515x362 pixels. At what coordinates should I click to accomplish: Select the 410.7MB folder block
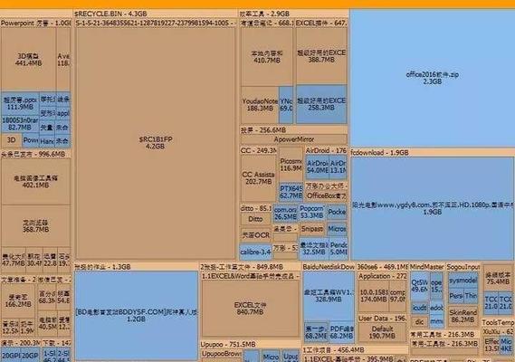(267, 56)
